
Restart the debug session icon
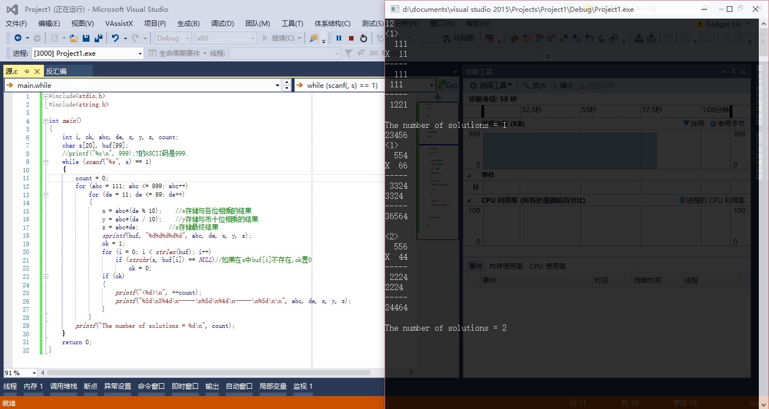pyautogui.click(x=364, y=38)
